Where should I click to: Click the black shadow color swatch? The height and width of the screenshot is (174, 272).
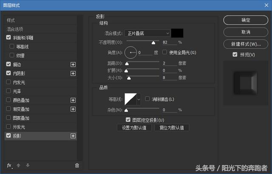177,33
